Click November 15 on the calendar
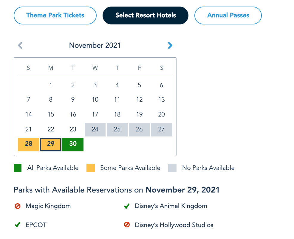This screenshot has width=294, height=239. pos(51,115)
